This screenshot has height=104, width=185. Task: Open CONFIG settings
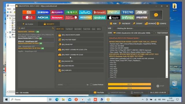(x=161, y=24)
